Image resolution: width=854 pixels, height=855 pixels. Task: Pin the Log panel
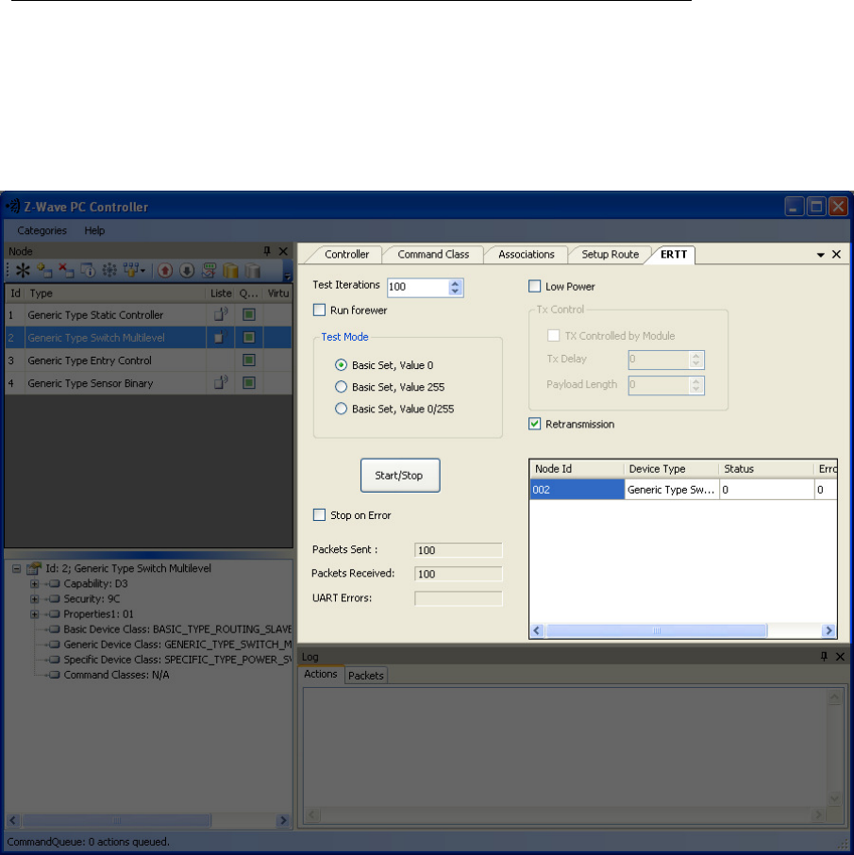tap(824, 657)
